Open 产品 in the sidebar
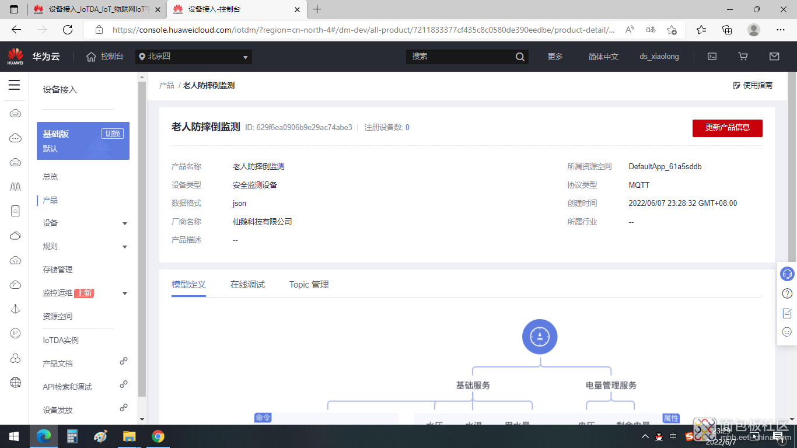797x448 pixels. click(x=50, y=200)
